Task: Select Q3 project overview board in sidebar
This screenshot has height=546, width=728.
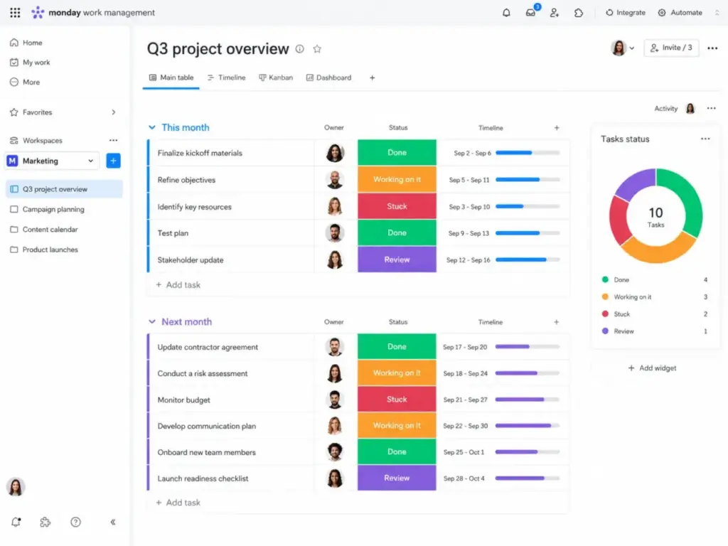Action: coord(64,189)
